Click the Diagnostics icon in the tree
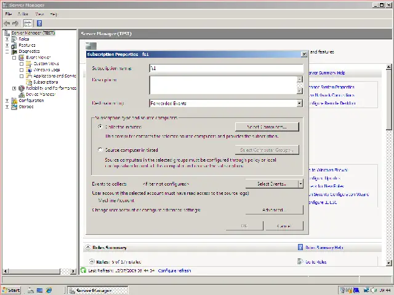This screenshot has width=394, height=295. coord(14,52)
